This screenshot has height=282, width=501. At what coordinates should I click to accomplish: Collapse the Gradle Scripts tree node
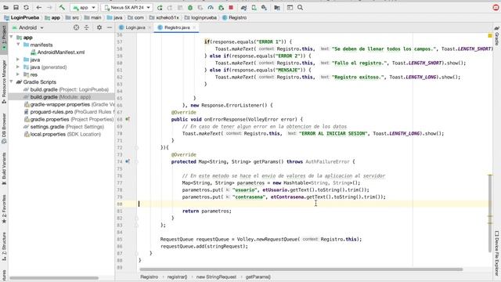point(12,81)
